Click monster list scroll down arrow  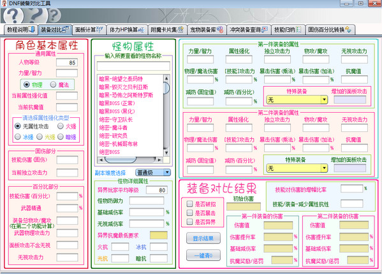pos(166,153)
